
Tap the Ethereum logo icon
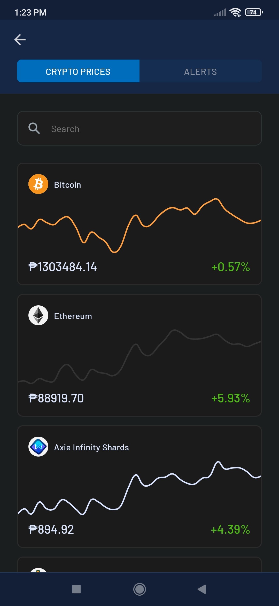38,315
